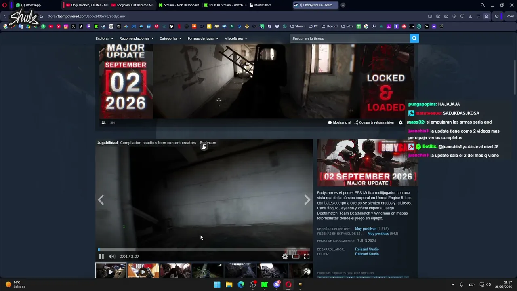This screenshot has width=517, height=291.
Task: Take a page snapshot with camera icon
Action: click(x=446, y=16)
